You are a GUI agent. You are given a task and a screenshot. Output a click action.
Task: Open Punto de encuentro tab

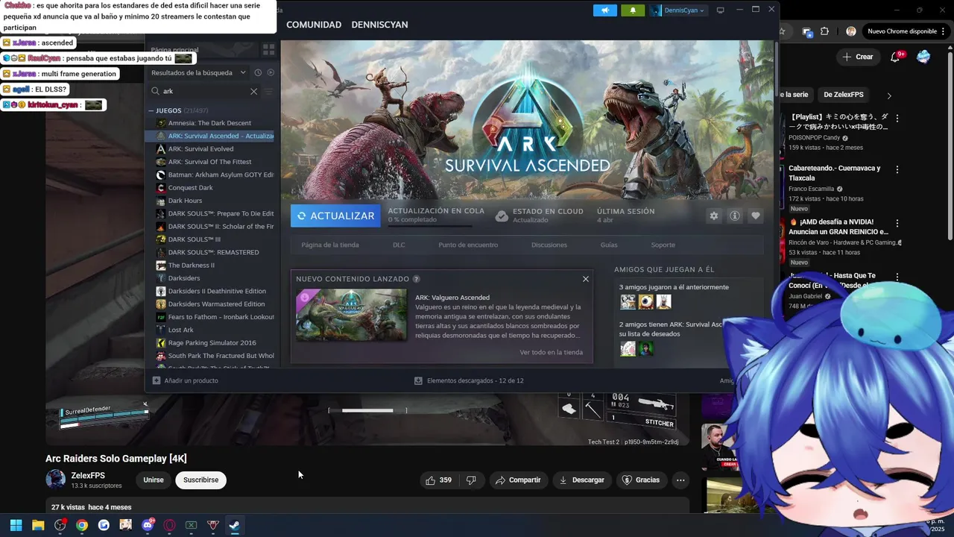(468, 245)
